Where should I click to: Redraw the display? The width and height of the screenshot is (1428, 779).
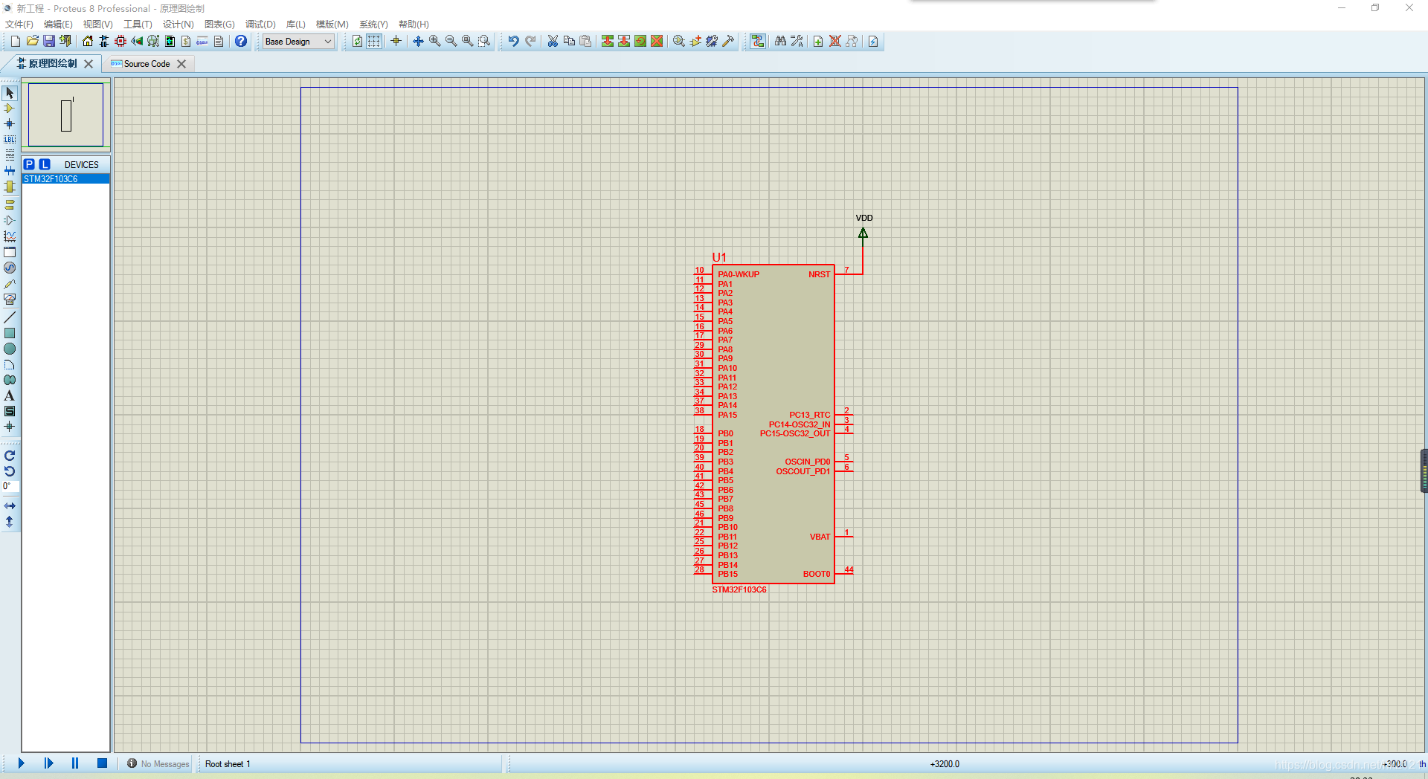click(357, 42)
